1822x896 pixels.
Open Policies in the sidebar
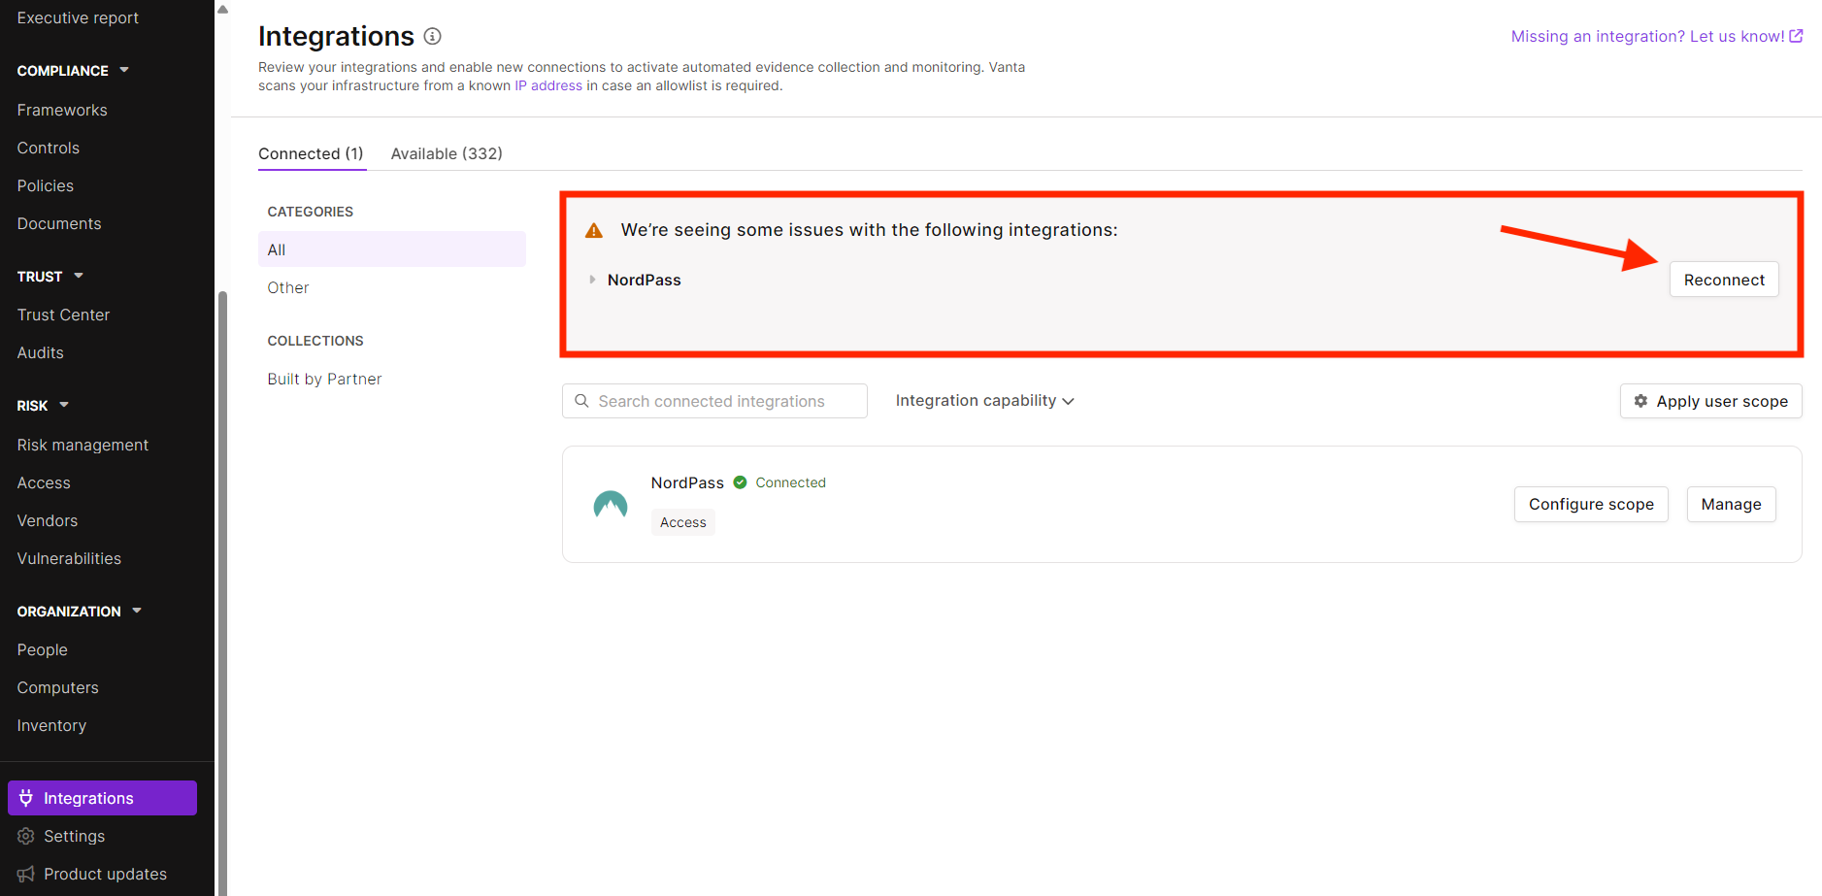(46, 185)
